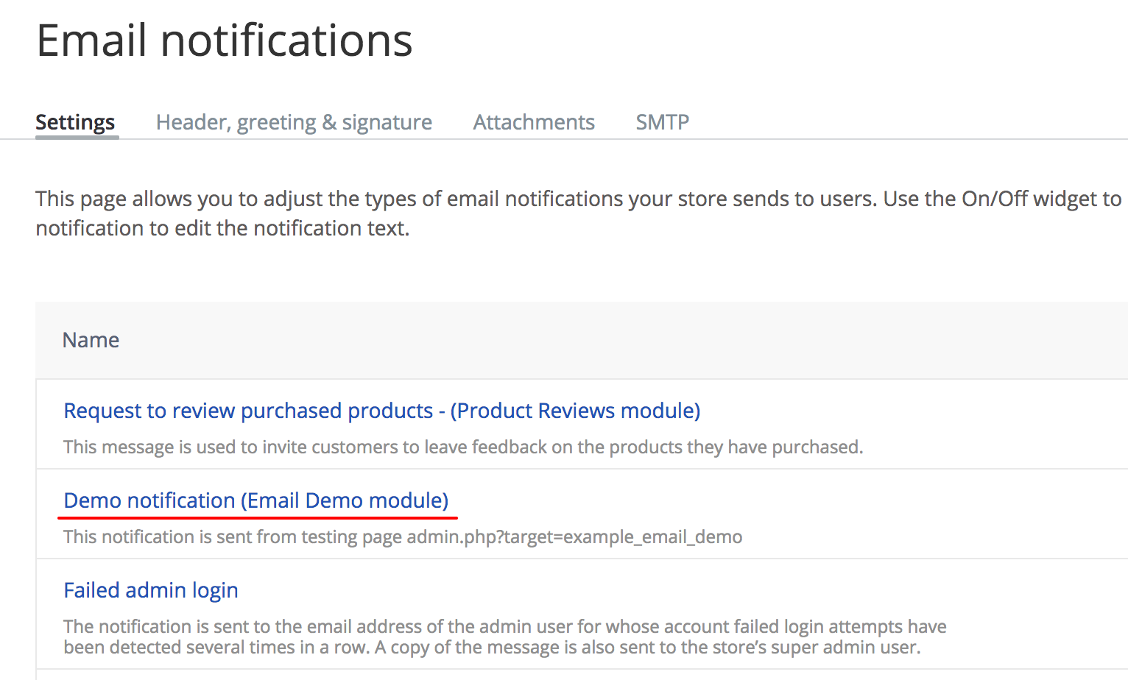
Task: Configure SMTP server settings via its tab
Action: (x=661, y=121)
